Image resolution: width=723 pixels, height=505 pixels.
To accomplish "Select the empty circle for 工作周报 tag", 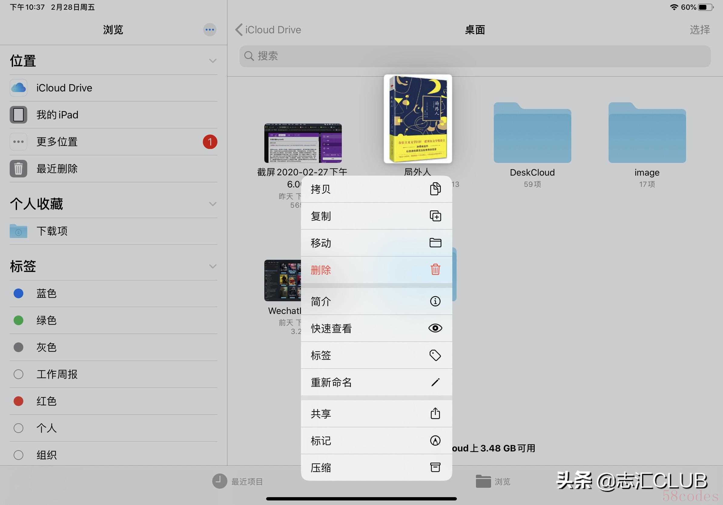I will tap(18, 374).
